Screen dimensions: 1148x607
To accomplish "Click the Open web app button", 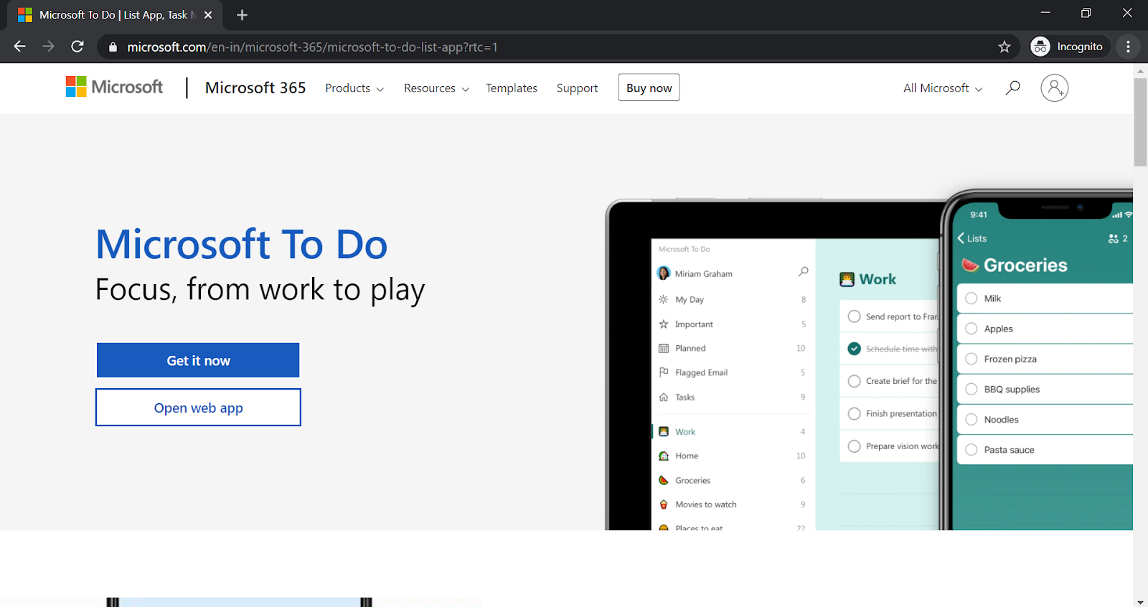I will click(198, 408).
